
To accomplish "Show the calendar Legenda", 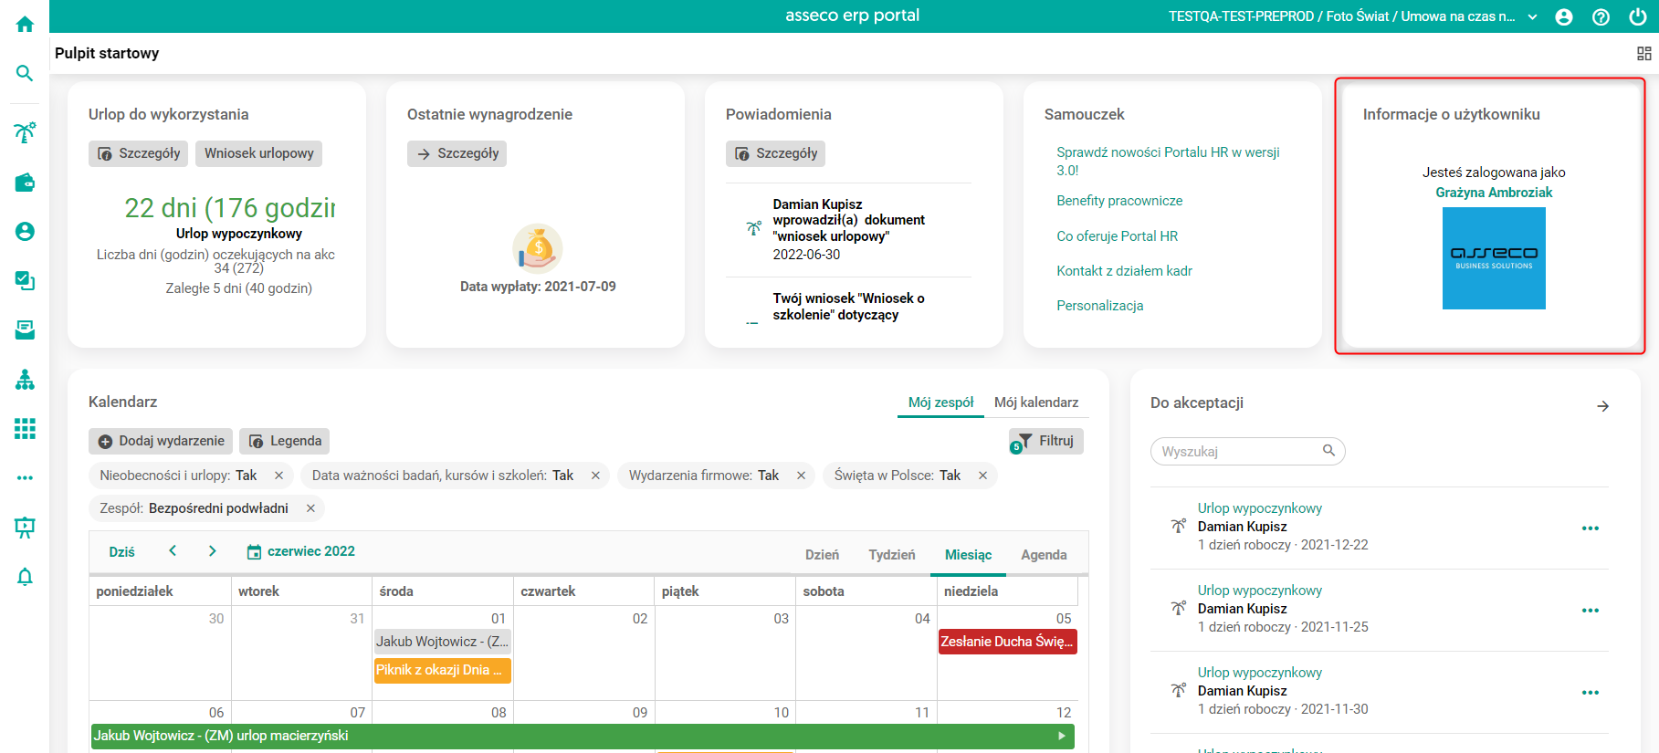I will click(285, 441).
